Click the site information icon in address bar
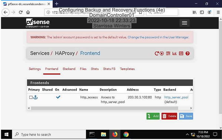Viewport: 222px width, 140px height. (48, 13)
